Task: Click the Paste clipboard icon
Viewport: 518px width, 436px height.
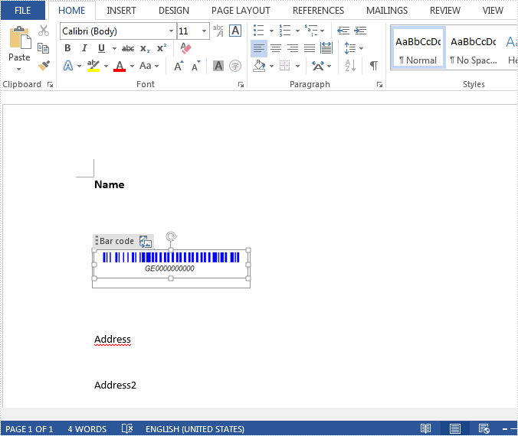Action: pyautogui.click(x=20, y=37)
